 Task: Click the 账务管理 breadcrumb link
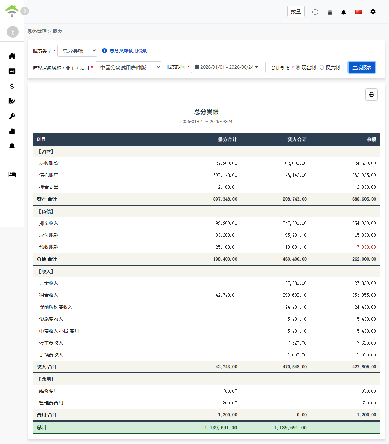37,31
